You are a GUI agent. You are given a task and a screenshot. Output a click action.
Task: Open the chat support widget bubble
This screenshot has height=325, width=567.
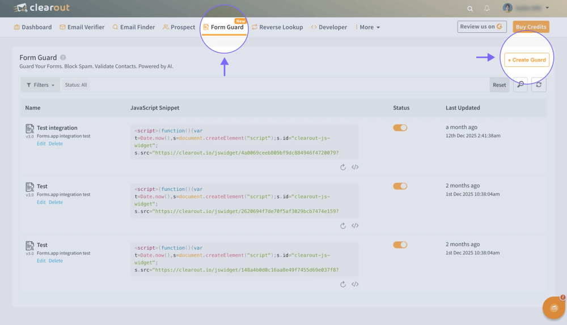click(553, 308)
